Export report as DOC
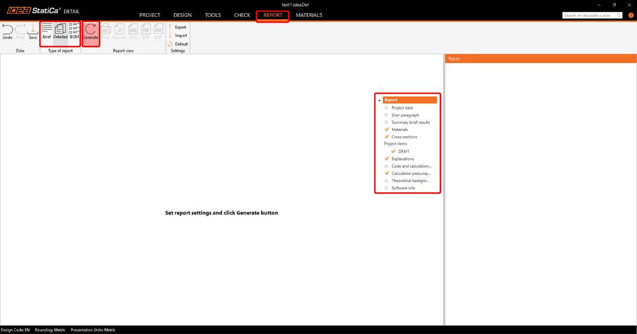This screenshot has height=334, width=637. pos(133,31)
